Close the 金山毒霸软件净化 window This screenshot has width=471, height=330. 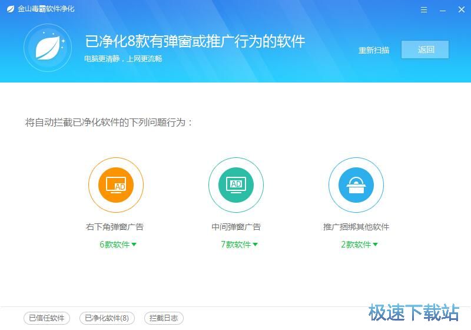pyautogui.click(x=460, y=10)
